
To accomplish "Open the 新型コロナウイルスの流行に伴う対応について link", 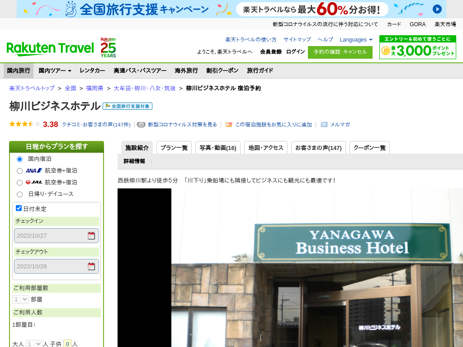I will pyautogui.click(x=325, y=24).
